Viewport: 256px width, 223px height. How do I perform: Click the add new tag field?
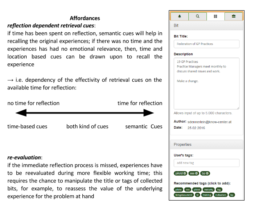pyautogui.click(x=206, y=163)
